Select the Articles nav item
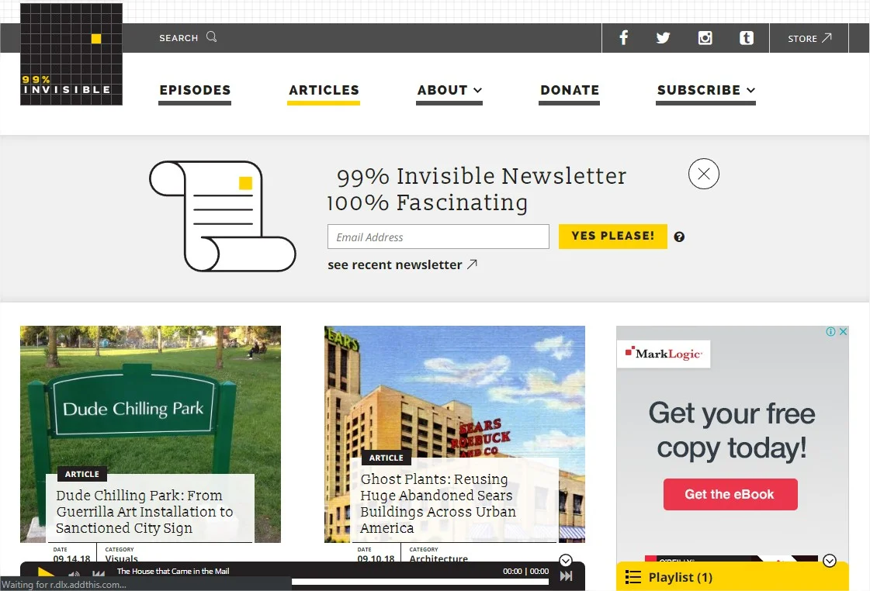Image resolution: width=870 pixels, height=591 pixels. (x=324, y=92)
